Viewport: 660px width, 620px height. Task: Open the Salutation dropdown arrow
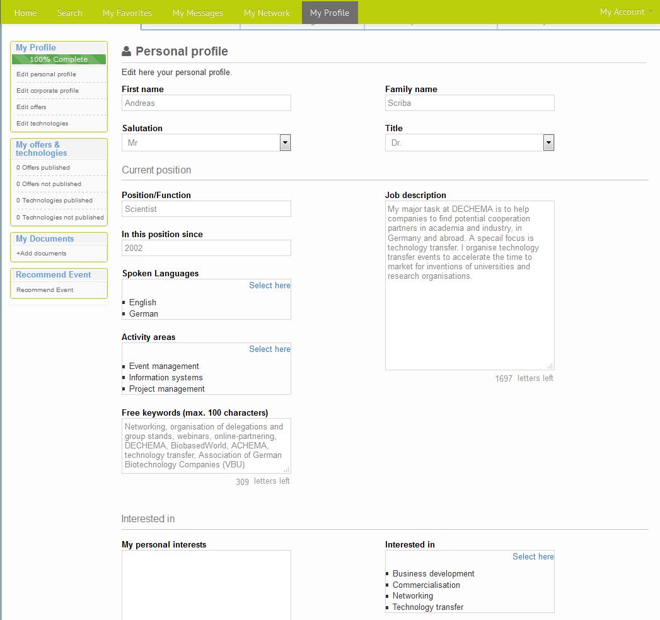285,143
